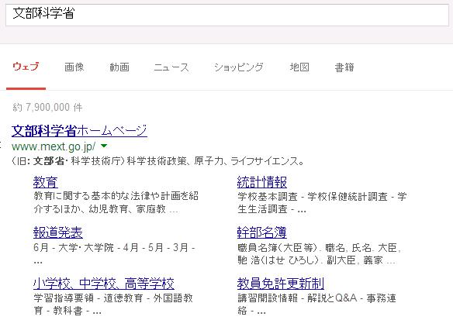Screen dimensions: 453x327
Task: Open the 小学校、中学校、高等学校 sitelink
Action: click(104, 284)
